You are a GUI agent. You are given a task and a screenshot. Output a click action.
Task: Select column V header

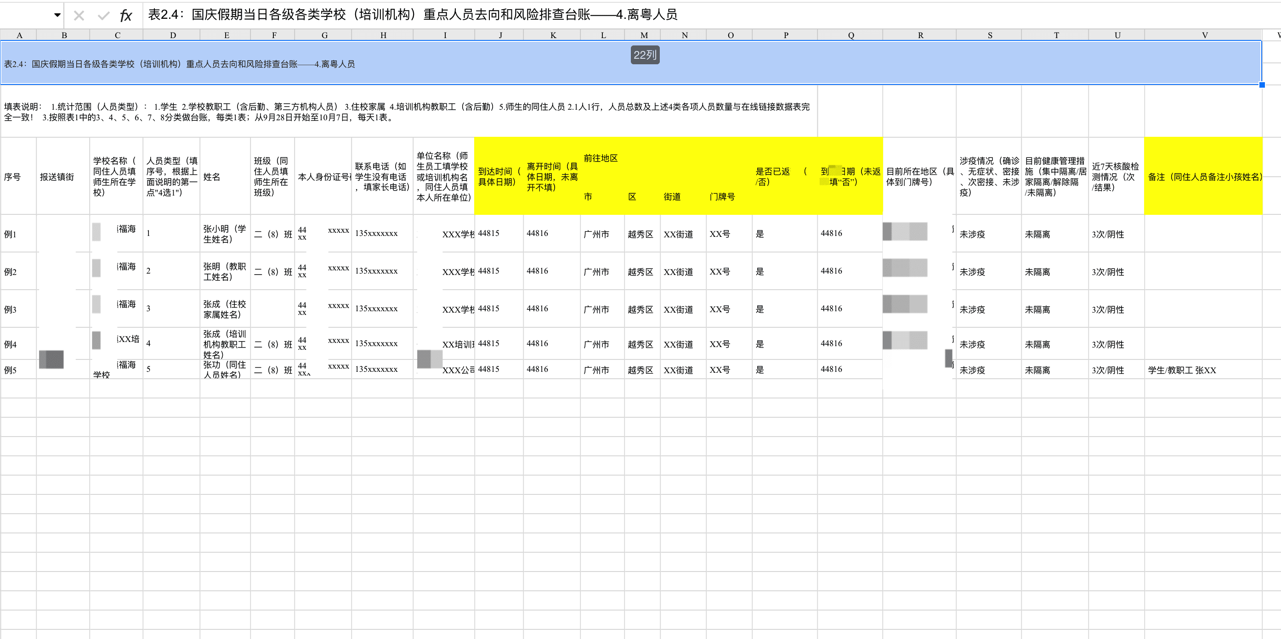pos(1204,35)
